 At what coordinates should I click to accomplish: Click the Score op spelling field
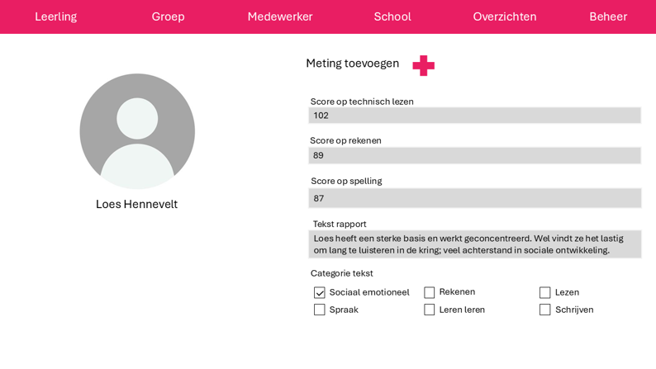pyautogui.click(x=474, y=198)
